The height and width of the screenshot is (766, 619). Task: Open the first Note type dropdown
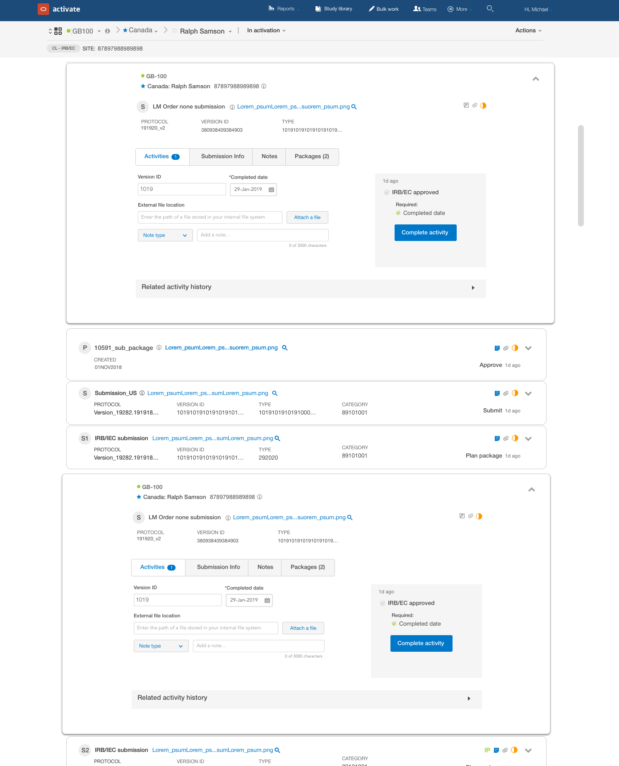pyautogui.click(x=165, y=235)
